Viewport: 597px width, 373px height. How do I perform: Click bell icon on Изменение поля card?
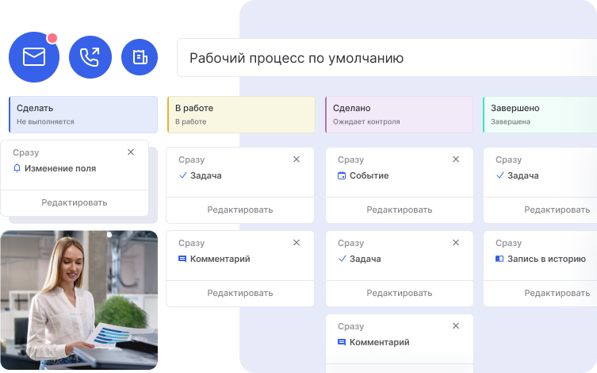pyautogui.click(x=17, y=168)
